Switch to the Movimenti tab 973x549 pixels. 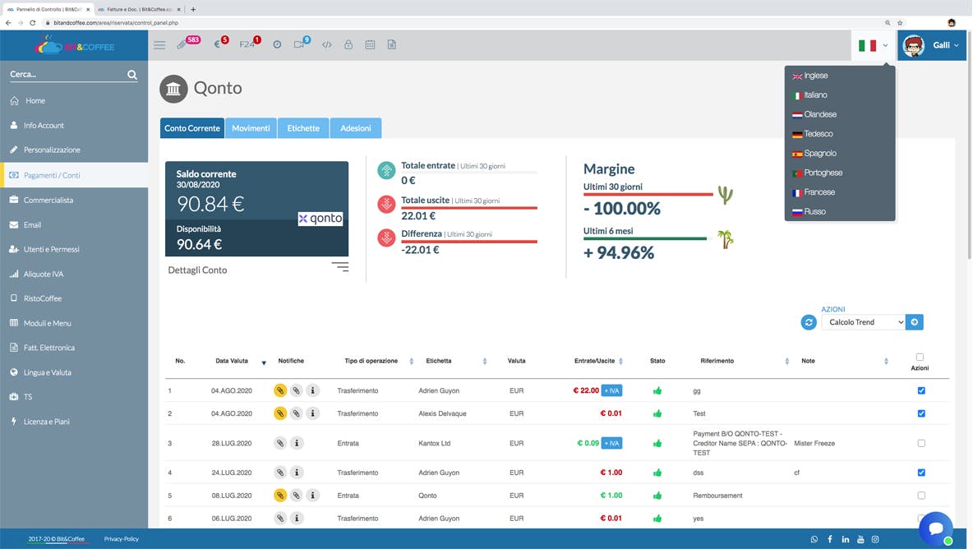tap(251, 128)
